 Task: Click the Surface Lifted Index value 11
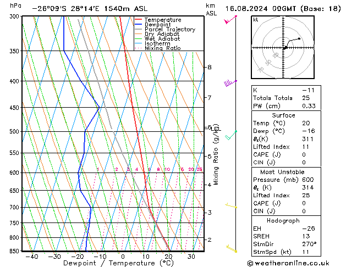[x=306, y=147]
